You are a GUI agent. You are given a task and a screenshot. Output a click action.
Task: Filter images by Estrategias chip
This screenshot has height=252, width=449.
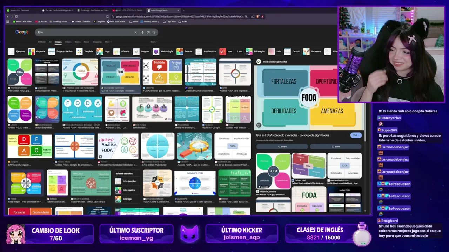[x=256, y=51]
